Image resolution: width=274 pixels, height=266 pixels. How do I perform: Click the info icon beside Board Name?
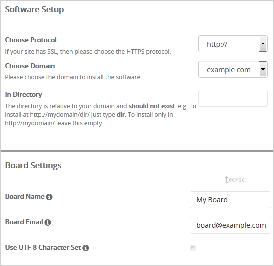click(x=49, y=197)
